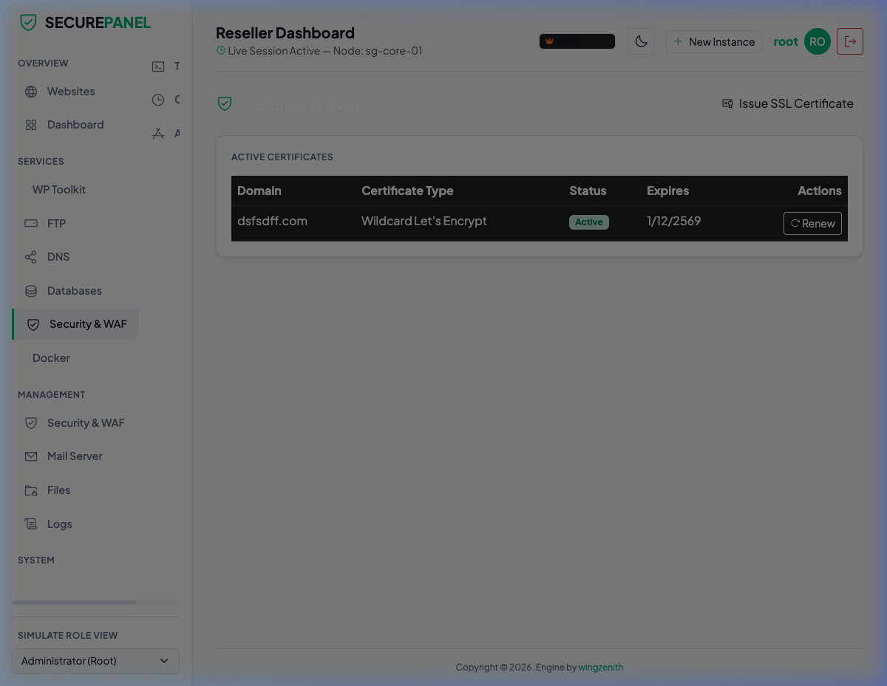Open Files via the folder icon

click(x=31, y=490)
